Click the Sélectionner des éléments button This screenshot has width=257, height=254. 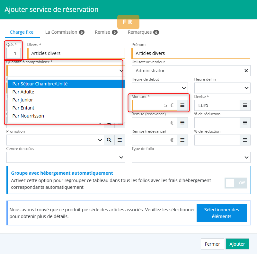222,213
